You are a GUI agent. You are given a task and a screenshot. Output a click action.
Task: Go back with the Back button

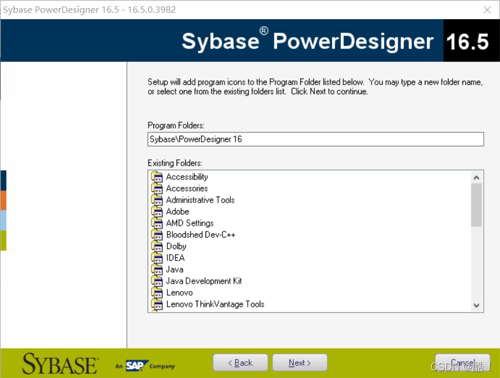tap(240, 363)
